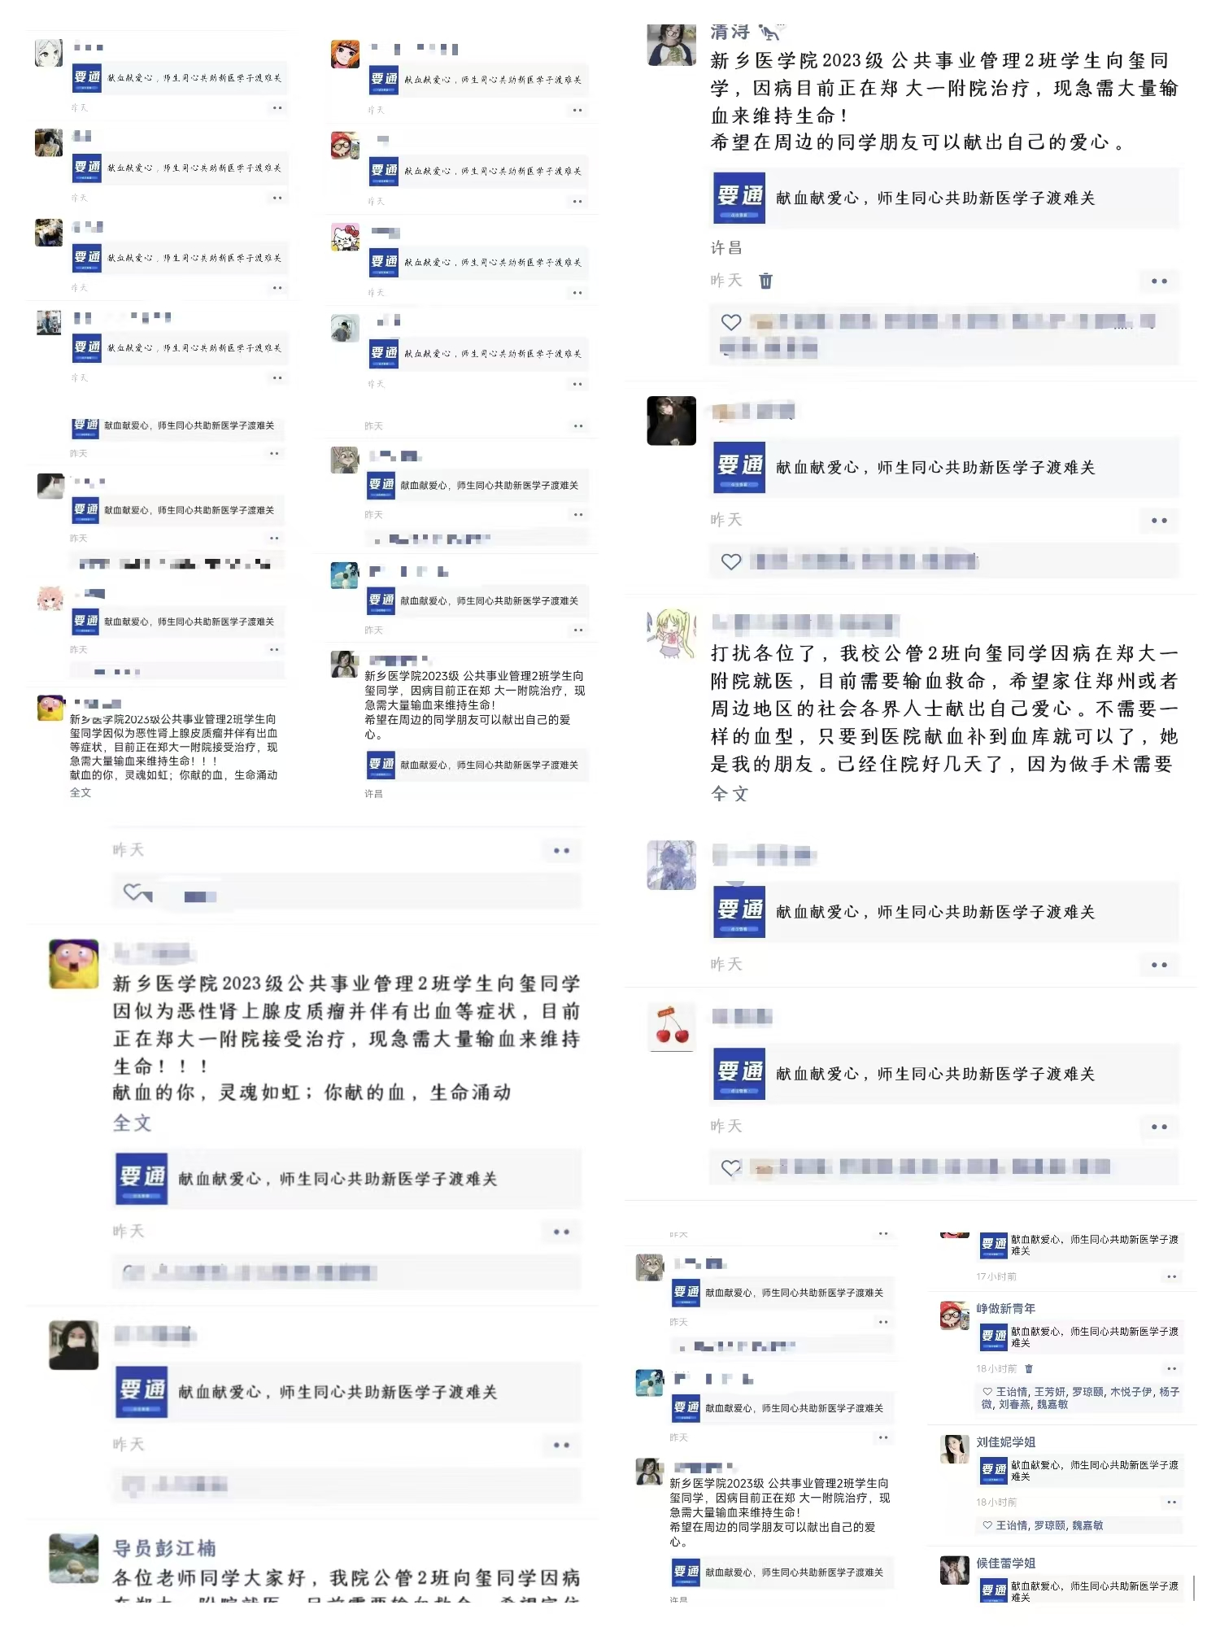Open the cherry avatar profile picture

(671, 1027)
